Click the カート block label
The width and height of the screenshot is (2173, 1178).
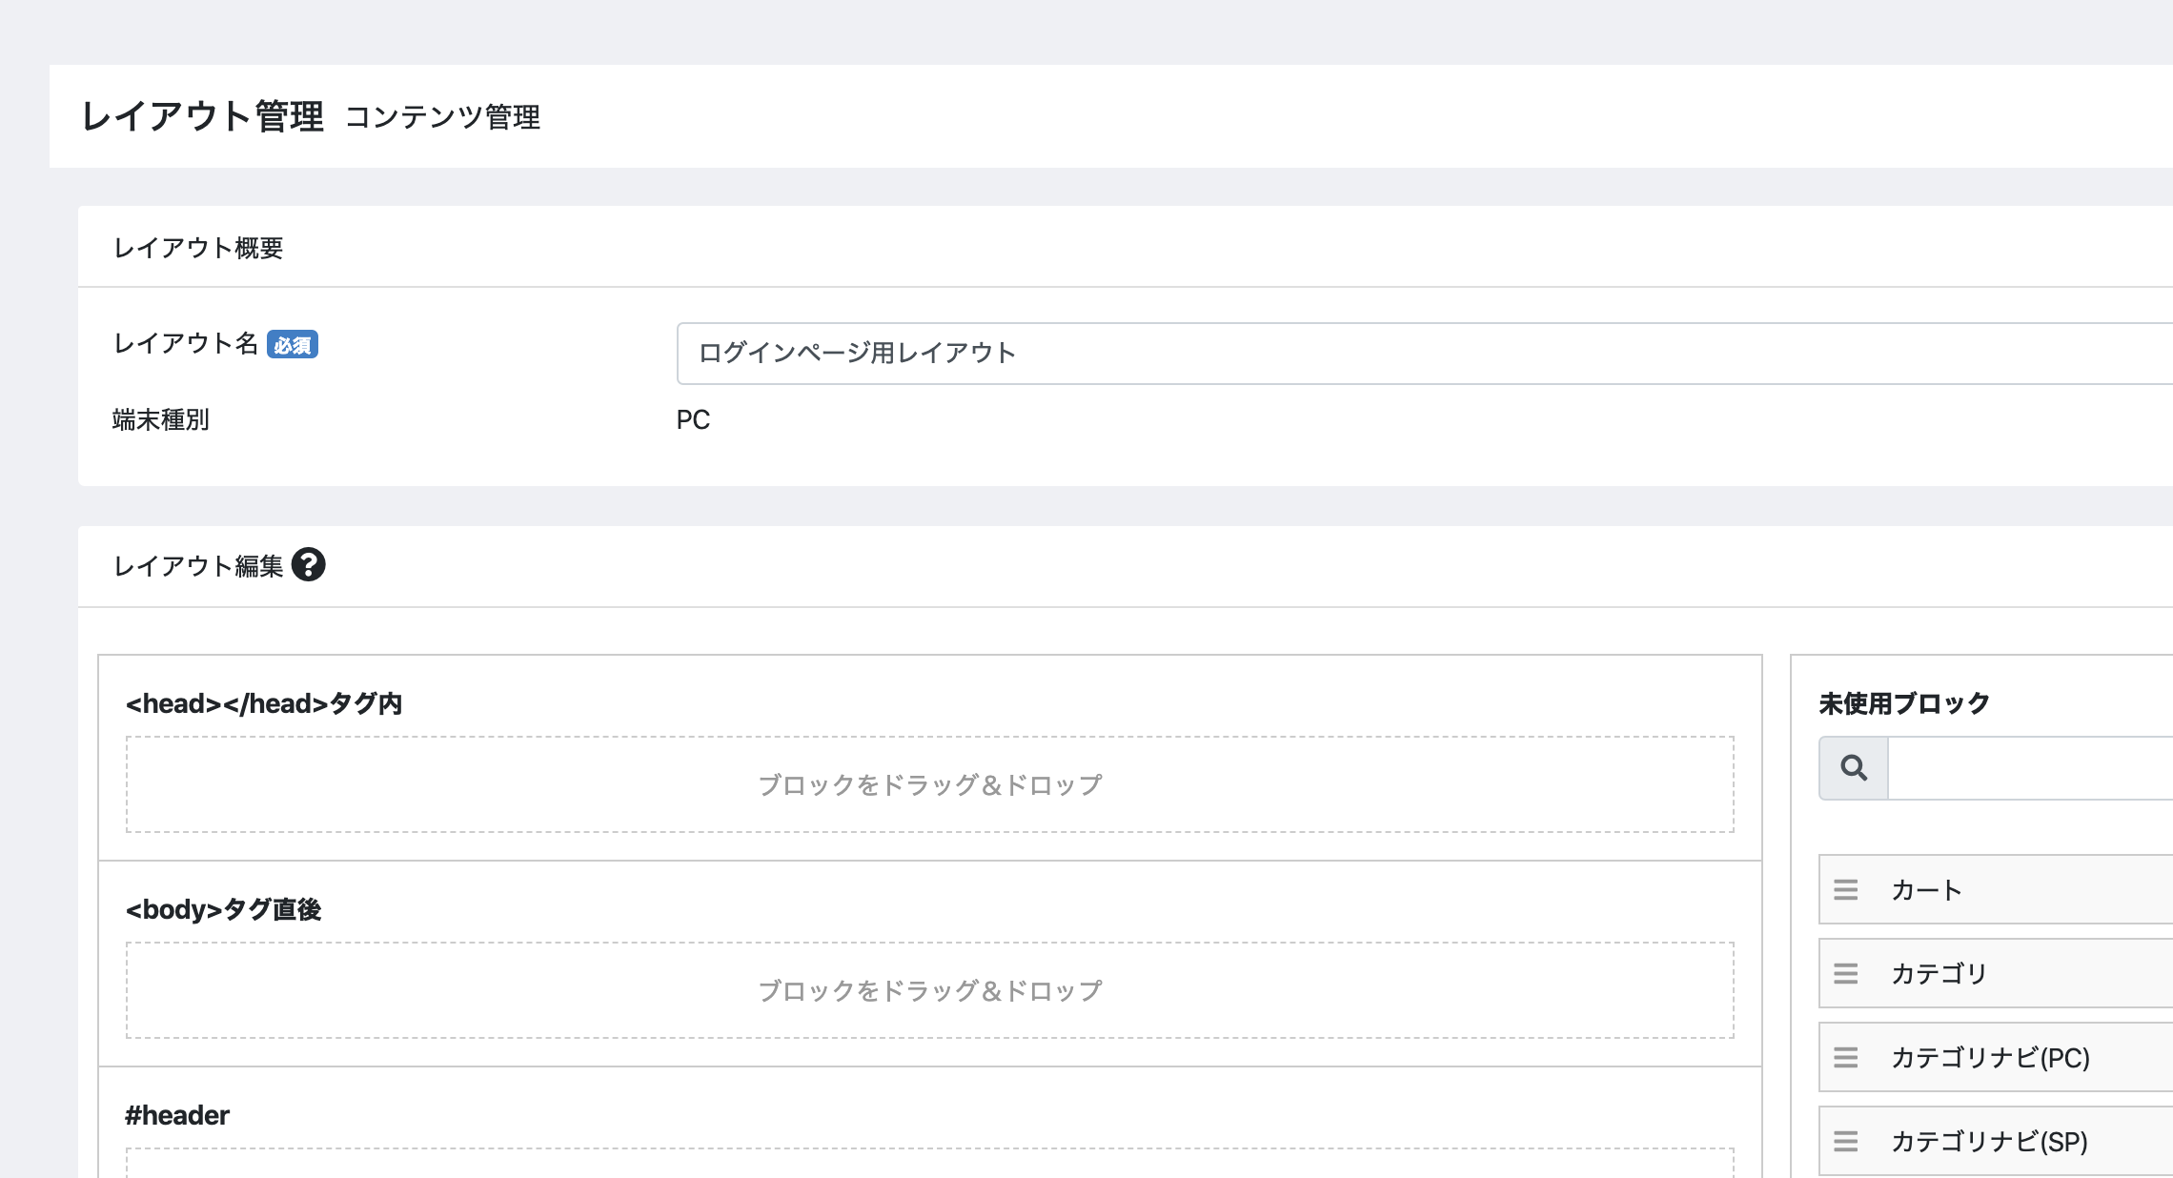pos(1926,890)
